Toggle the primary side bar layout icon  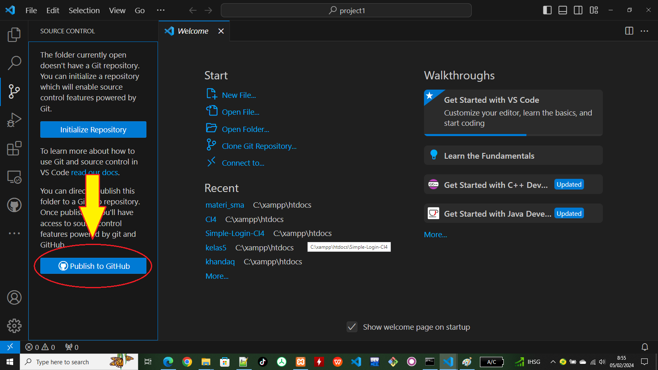[x=547, y=10]
